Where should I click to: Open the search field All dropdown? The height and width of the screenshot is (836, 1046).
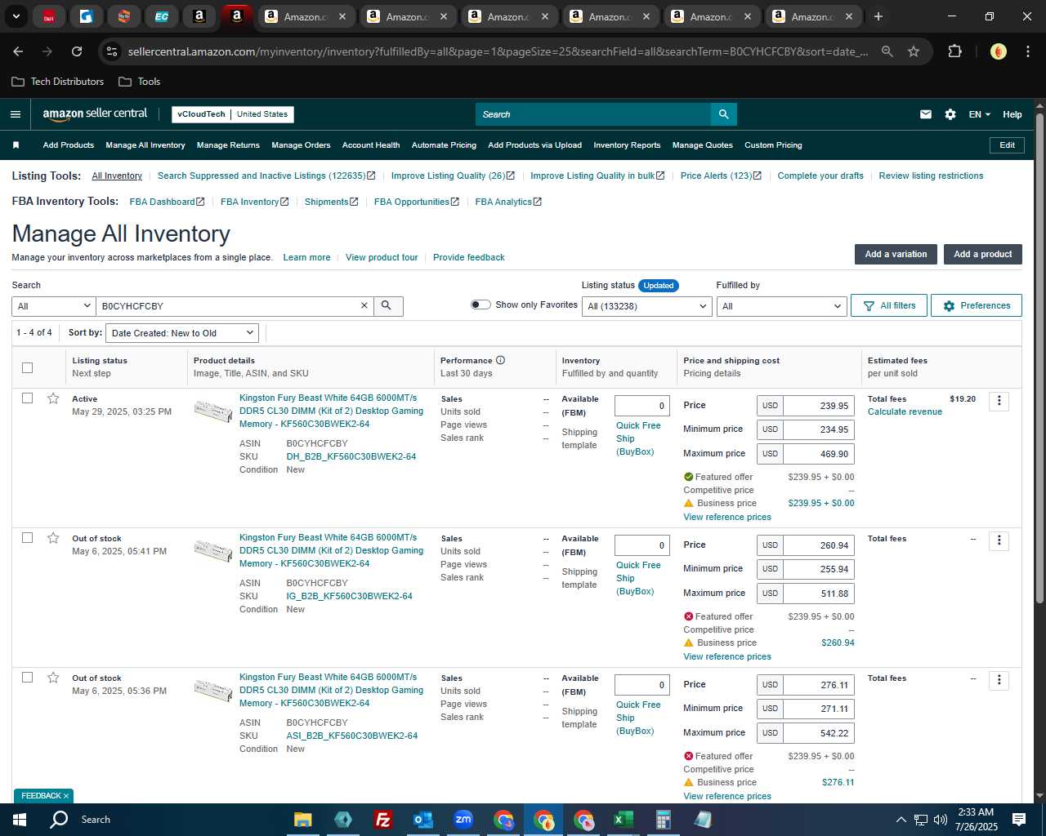click(54, 306)
